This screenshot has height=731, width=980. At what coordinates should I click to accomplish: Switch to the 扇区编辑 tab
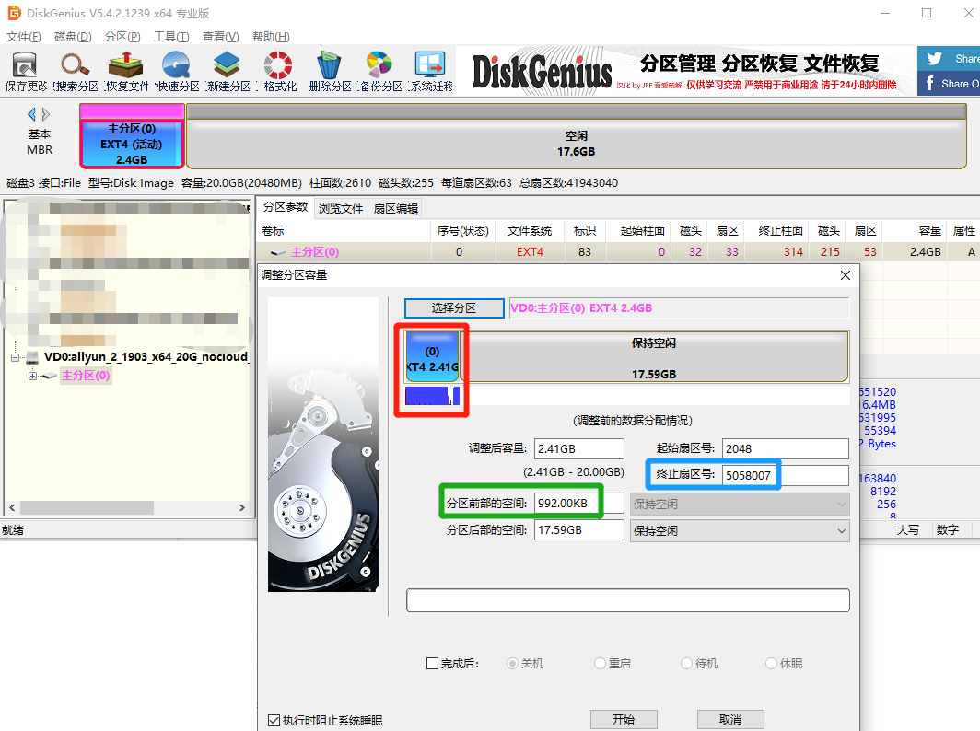click(x=396, y=209)
